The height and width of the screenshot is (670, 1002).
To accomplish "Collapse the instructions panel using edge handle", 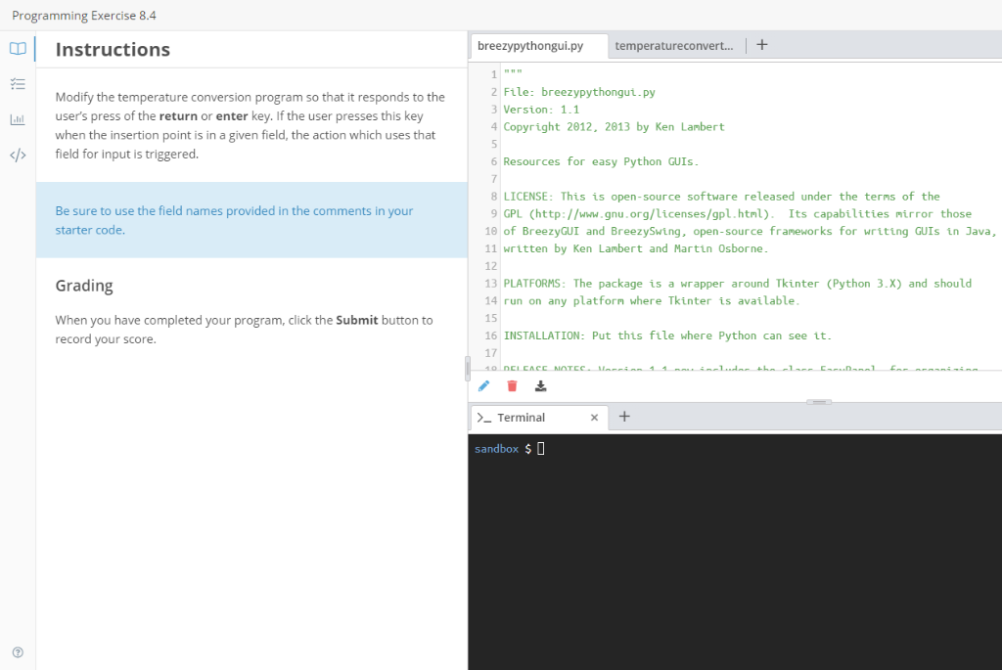I will point(467,369).
